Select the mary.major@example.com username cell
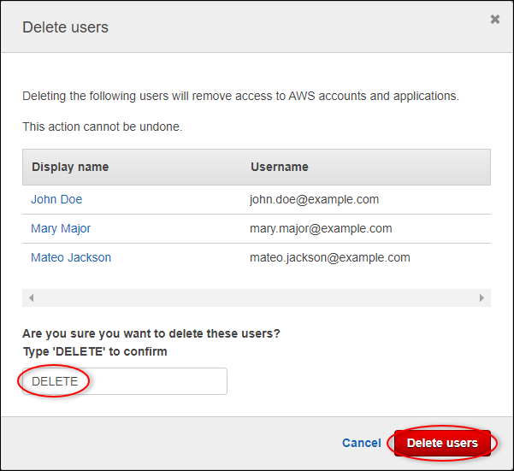The image size is (514, 471). pyautogui.click(x=321, y=228)
